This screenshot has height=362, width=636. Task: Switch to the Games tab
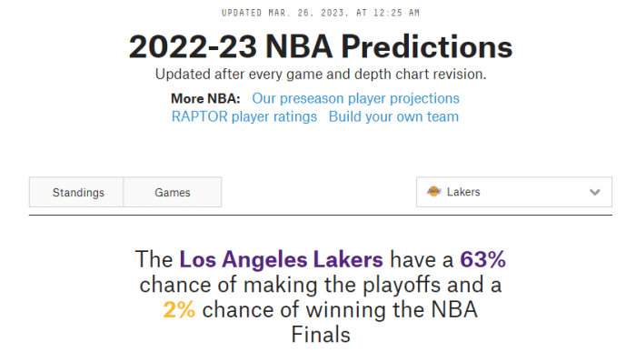[173, 192]
